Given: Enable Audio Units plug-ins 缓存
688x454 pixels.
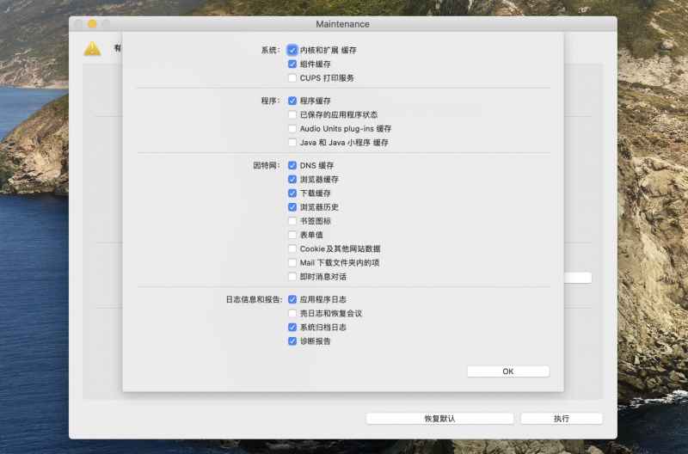Looking at the screenshot, I should click(292, 129).
